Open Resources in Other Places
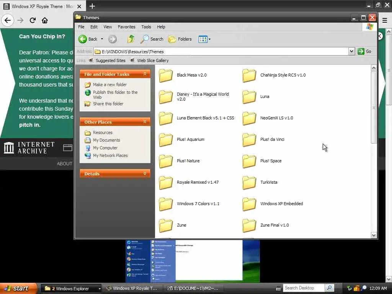Screen dimensions: 392x294 (99, 132)
